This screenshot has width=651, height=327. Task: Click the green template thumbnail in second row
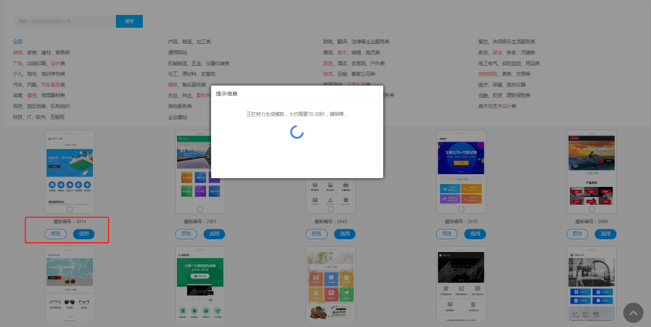click(x=200, y=285)
